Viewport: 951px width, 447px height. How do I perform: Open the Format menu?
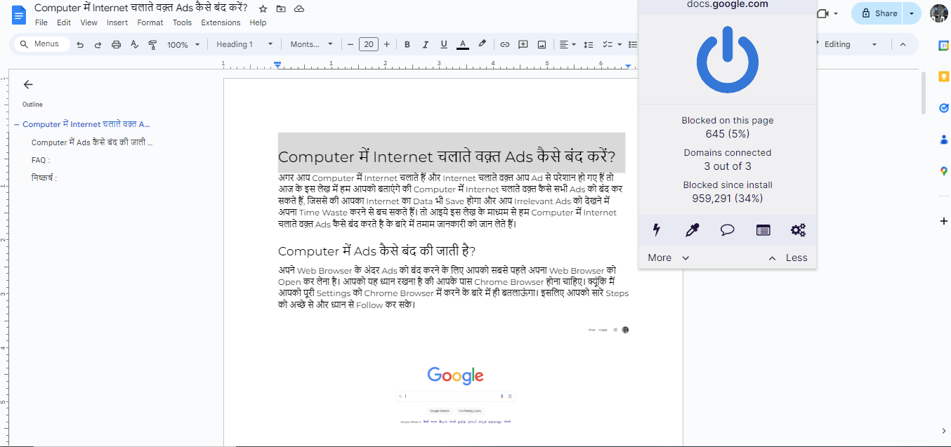[x=150, y=22]
